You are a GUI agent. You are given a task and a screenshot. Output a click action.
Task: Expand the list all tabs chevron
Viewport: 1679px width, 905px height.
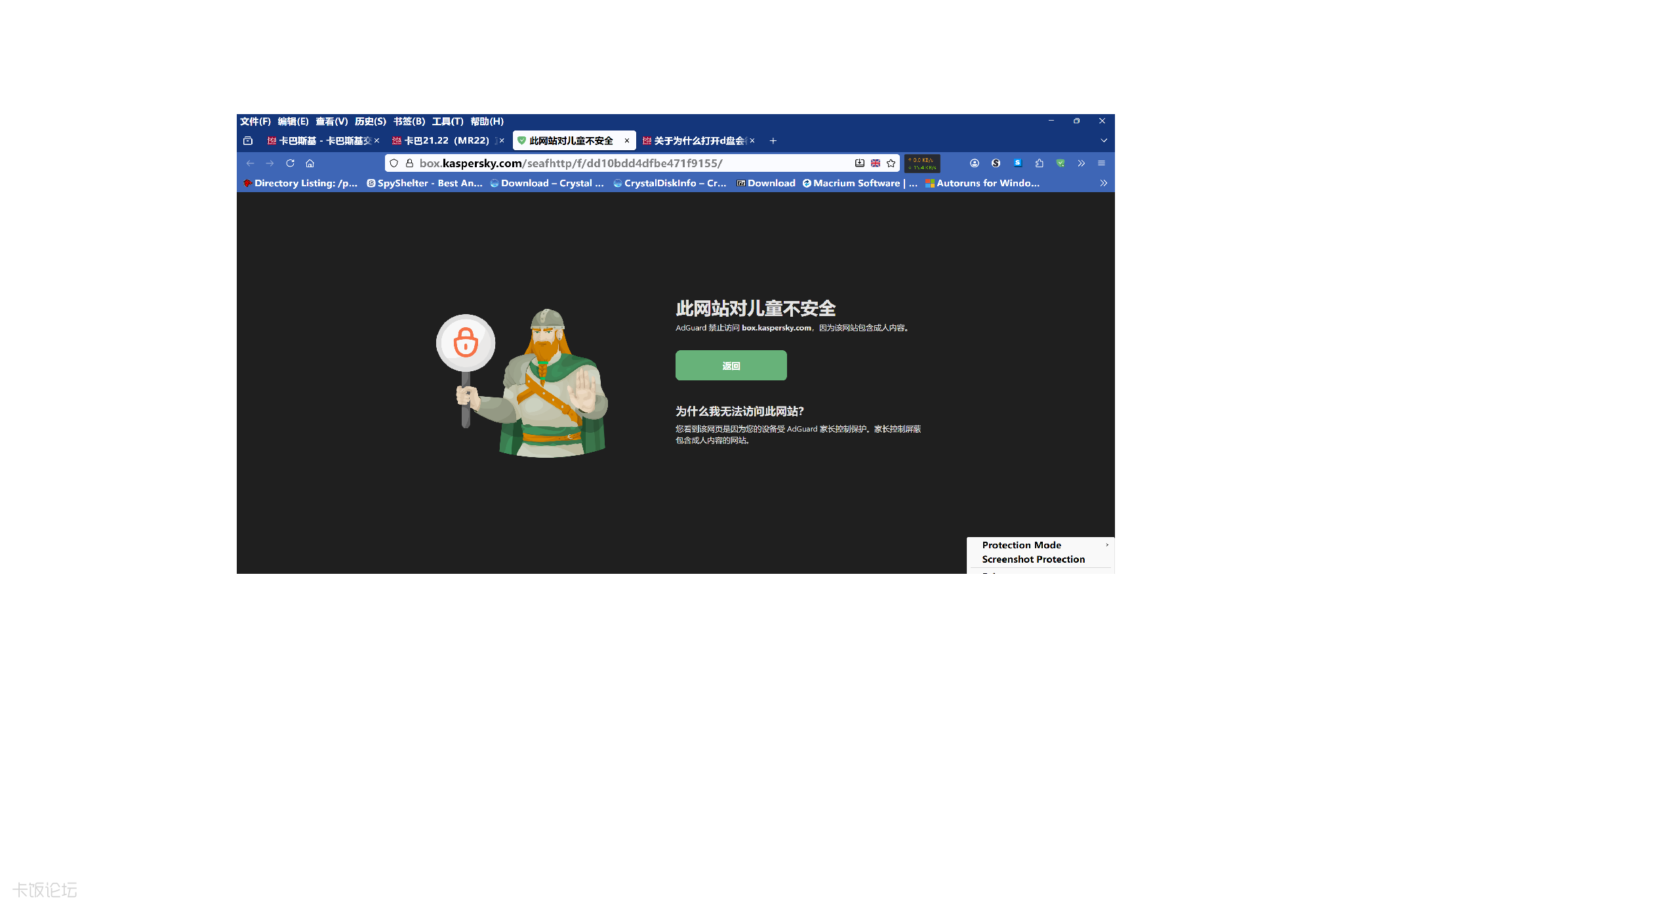click(x=1104, y=140)
